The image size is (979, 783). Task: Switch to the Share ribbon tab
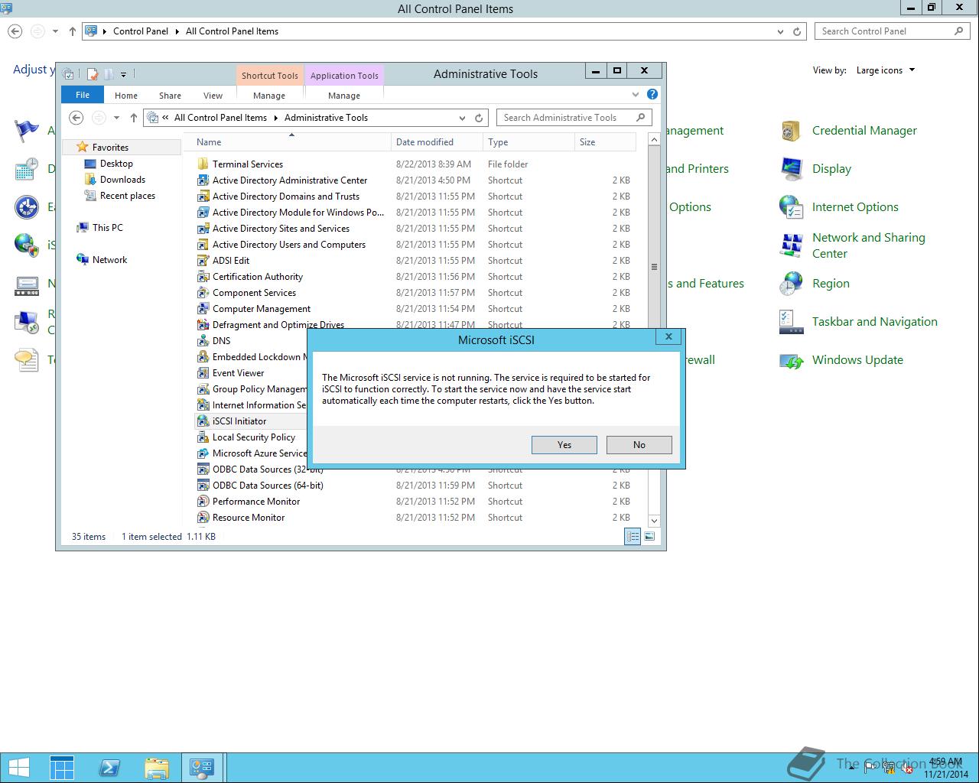pos(170,96)
